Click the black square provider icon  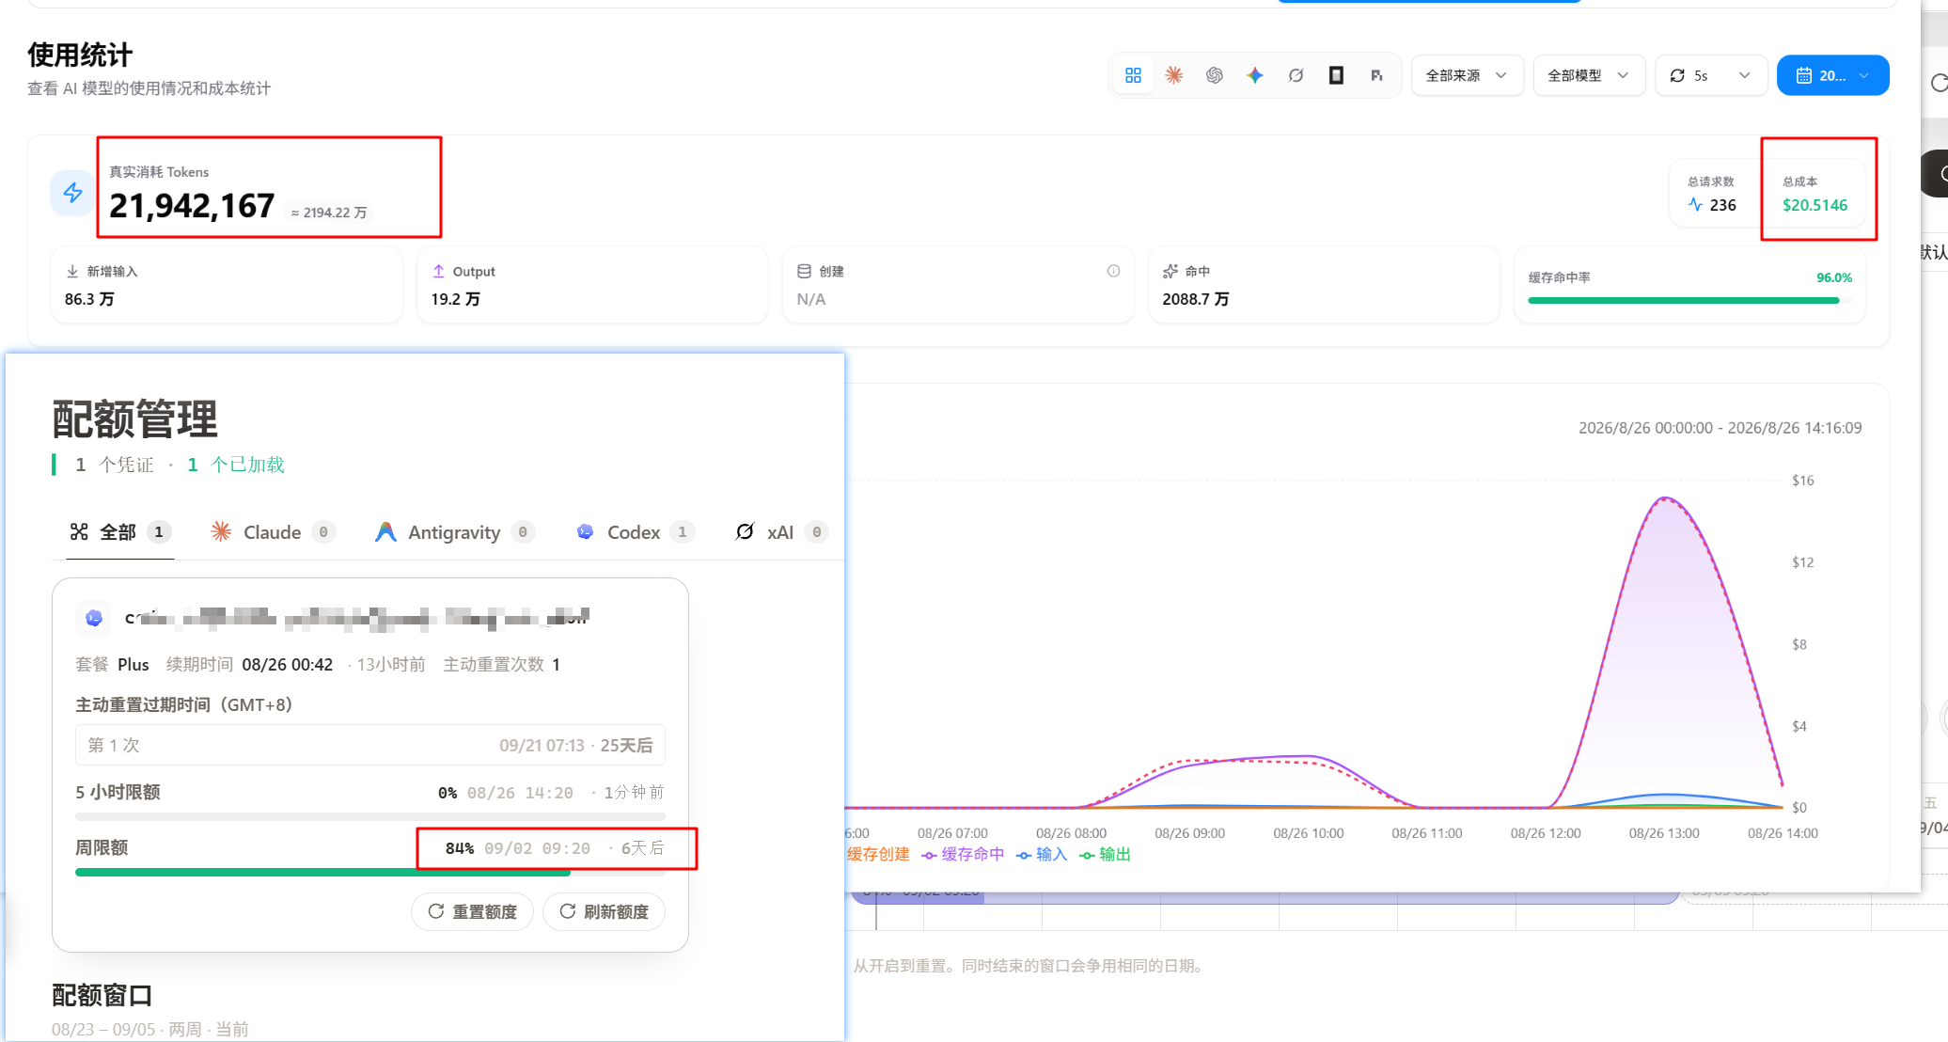pos(1336,75)
